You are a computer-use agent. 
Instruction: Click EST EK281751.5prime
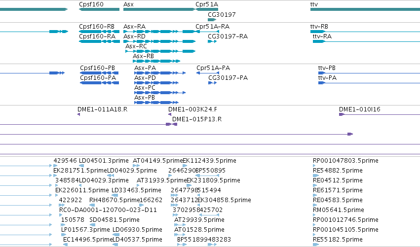(x=80, y=171)
